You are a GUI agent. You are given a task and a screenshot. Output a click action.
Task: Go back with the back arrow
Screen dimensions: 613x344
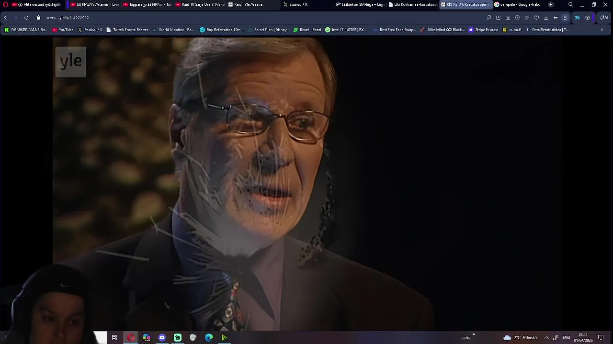point(5,18)
